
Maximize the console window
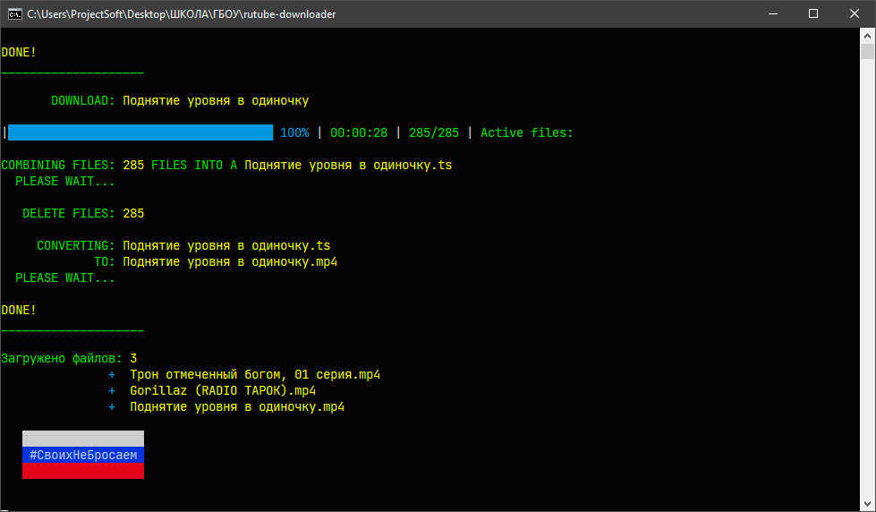pyautogui.click(x=813, y=13)
